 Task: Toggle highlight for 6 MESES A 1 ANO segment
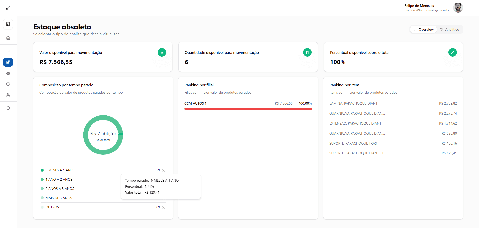tap(164, 170)
